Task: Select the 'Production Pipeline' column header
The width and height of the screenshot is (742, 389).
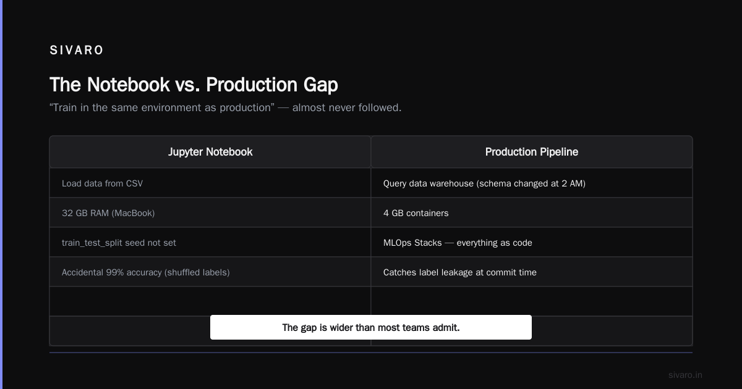Action: pos(532,152)
